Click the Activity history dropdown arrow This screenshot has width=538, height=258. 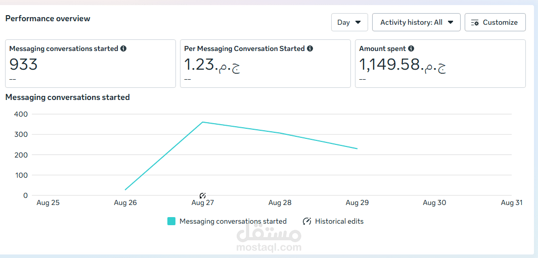[451, 22]
